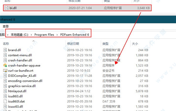Select the curl-ca-bundle.crt certificate icon
This screenshot has width=176, height=111.
point(5,70)
